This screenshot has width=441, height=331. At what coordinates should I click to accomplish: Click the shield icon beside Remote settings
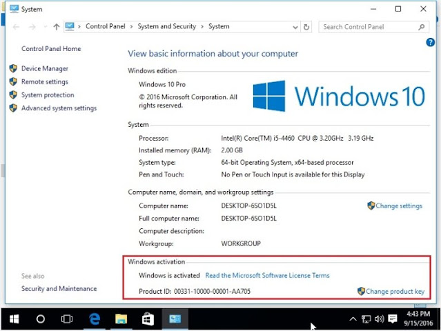point(13,81)
